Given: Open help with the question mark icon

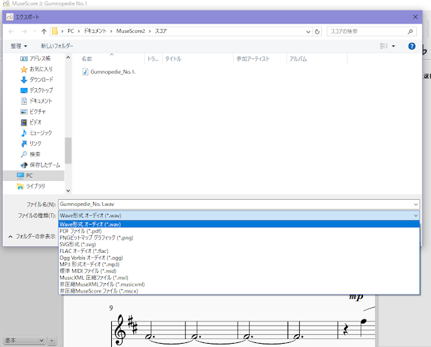Looking at the screenshot, I should [411, 46].
